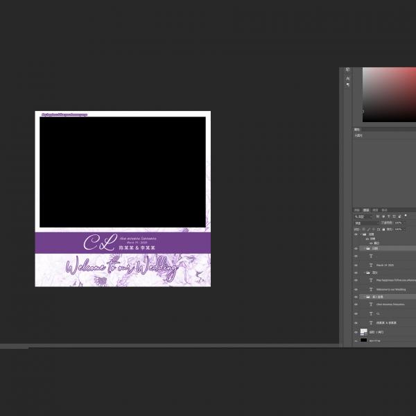Click the shape layer filter icon
The image size is (416, 416).
click(x=394, y=216)
